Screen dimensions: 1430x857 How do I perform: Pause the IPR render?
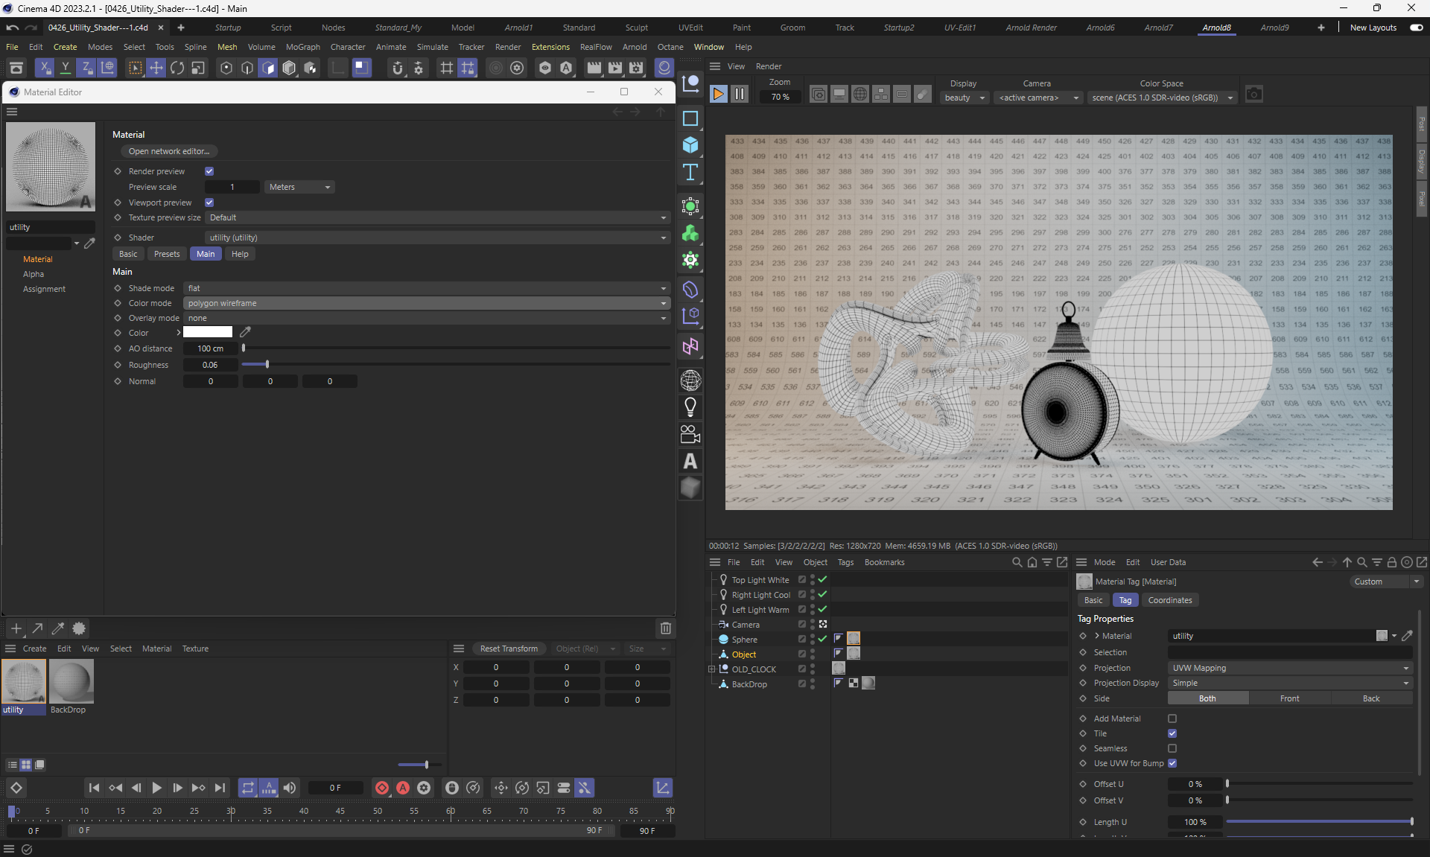click(740, 94)
